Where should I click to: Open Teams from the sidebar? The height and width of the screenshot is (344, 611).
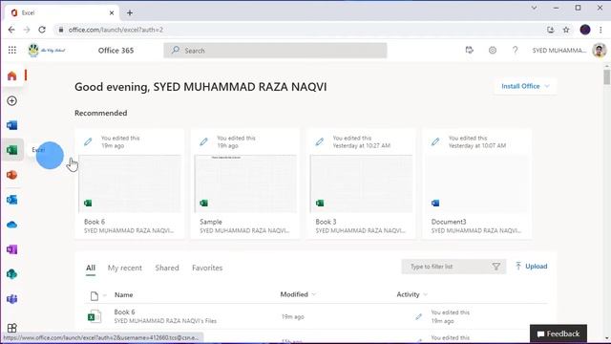pos(12,299)
